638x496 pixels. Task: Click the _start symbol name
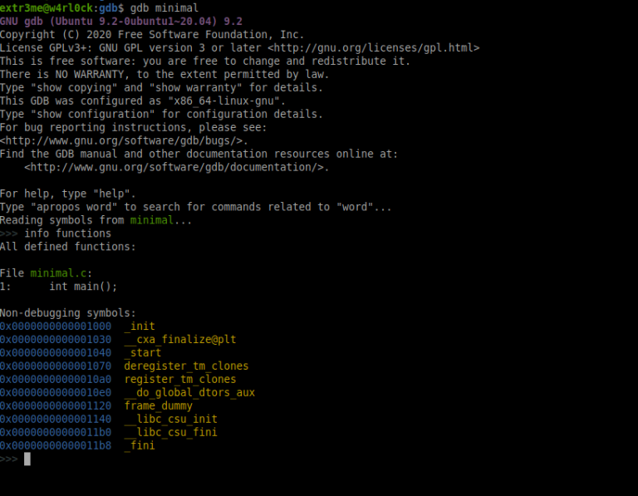pos(142,353)
